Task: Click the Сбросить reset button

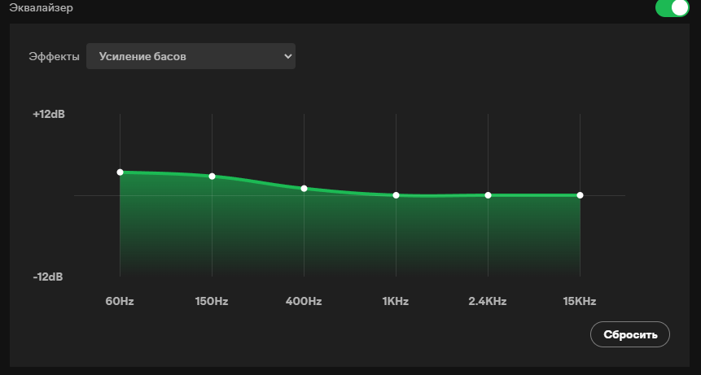Action: coord(630,334)
